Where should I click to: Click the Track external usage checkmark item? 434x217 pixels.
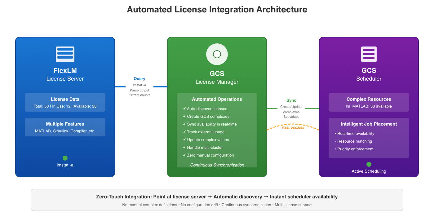(204, 132)
